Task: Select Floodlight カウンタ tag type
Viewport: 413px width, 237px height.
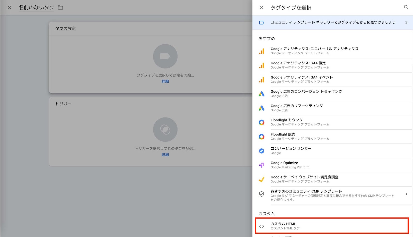Action: pos(332,122)
